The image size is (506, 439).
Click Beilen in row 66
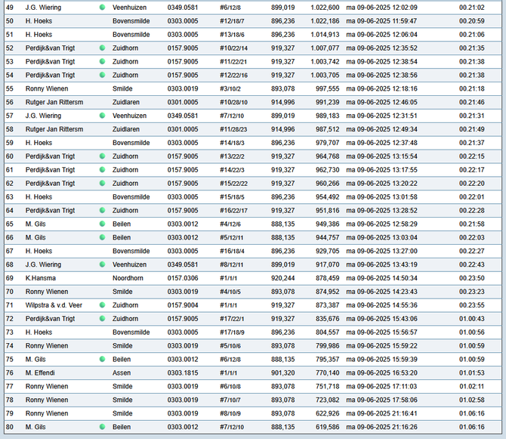pyautogui.click(x=122, y=237)
